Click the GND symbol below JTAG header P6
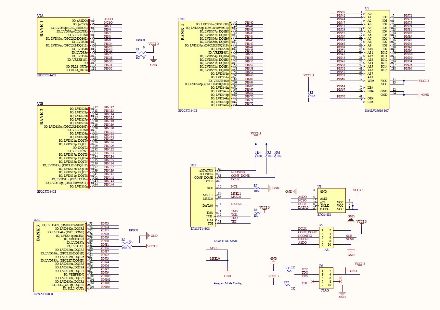Image resolution: width=440 pixels, height=310 pixels. (x=342, y=294)
